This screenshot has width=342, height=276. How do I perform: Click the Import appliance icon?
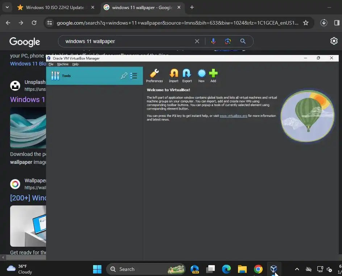pos(174,76)
